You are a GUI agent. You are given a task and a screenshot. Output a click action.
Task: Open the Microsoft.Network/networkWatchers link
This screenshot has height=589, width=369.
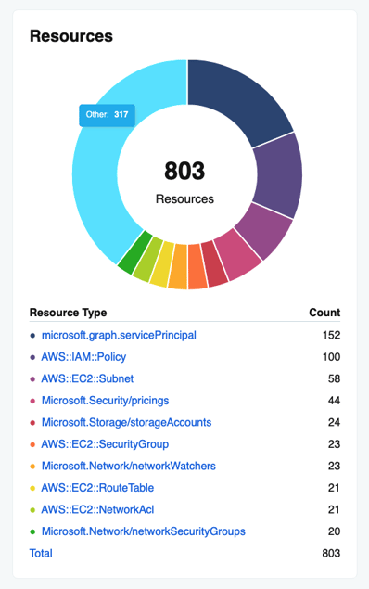128,466
